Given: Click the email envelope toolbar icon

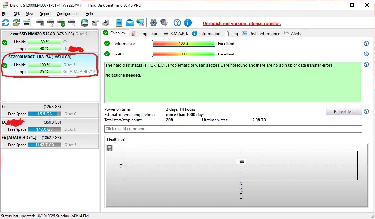Looking at the screenshot, I should pyautogui.click(x=130, y=23).
